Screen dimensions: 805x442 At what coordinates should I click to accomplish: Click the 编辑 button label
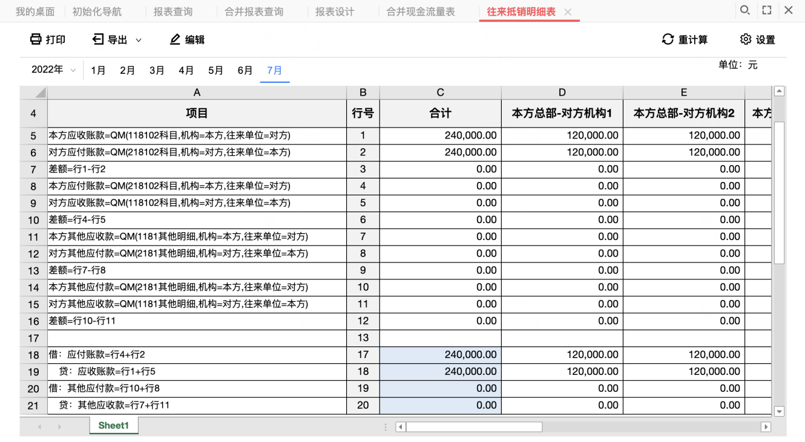click(195, 40)
